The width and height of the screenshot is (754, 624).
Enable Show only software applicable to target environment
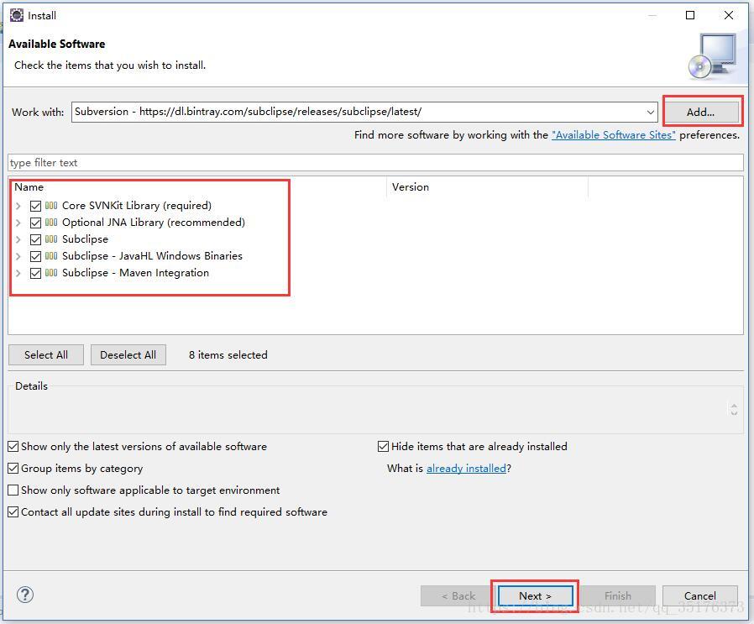(13, 490)
